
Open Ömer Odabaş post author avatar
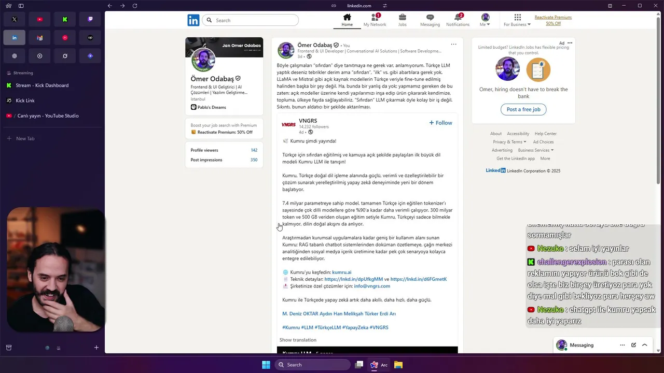286,50
